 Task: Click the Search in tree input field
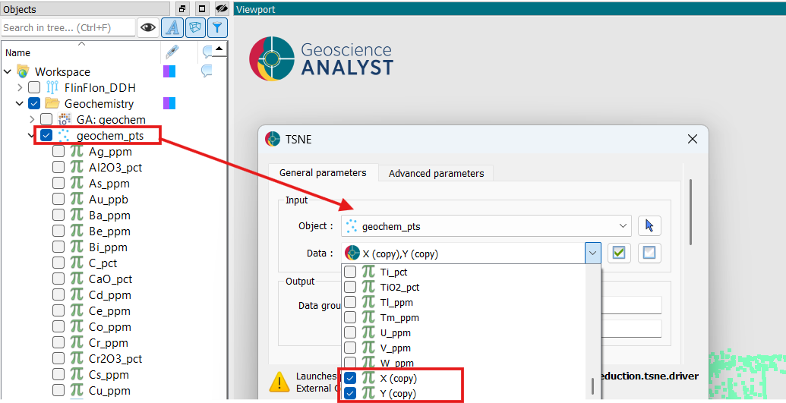(68, 27)
